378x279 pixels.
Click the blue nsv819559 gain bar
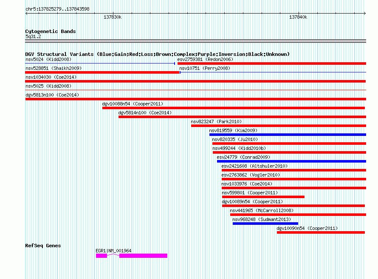pos(288,135)
